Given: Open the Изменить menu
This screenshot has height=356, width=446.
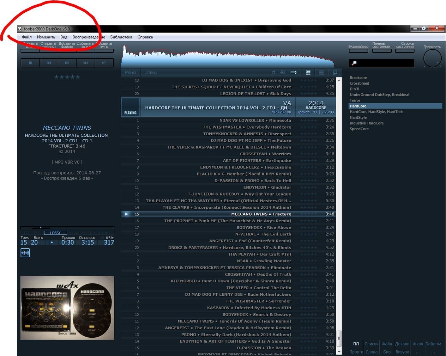Looking at the screenshot, I should pos(46,37).
